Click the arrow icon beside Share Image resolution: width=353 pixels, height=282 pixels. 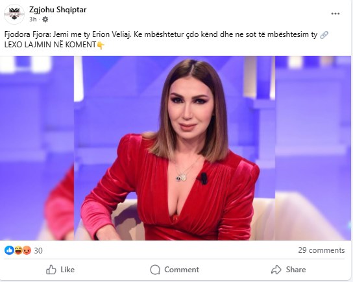[x=276, y=270]
